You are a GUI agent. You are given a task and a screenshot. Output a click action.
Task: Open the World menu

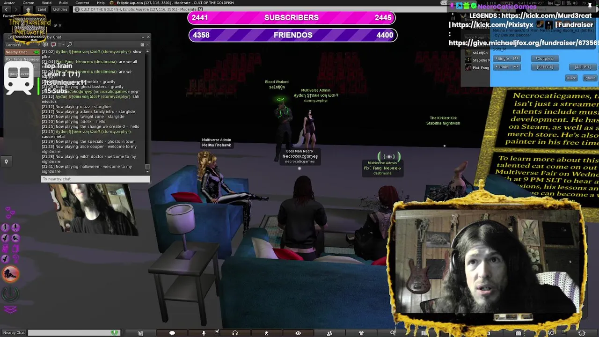[x=47, y=3]
